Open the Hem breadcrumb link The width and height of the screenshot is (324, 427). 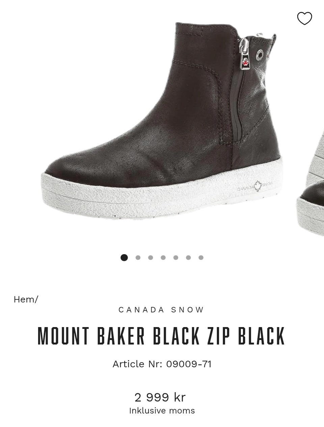click(24, 299)
